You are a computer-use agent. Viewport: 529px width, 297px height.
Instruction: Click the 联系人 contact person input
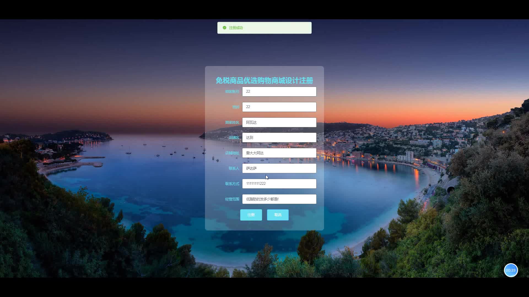pyautogui.click(x=279, y=168)
